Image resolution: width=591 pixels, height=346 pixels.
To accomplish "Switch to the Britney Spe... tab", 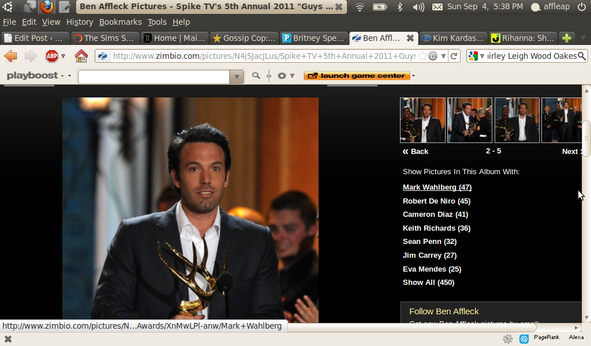I will (314, 38).
